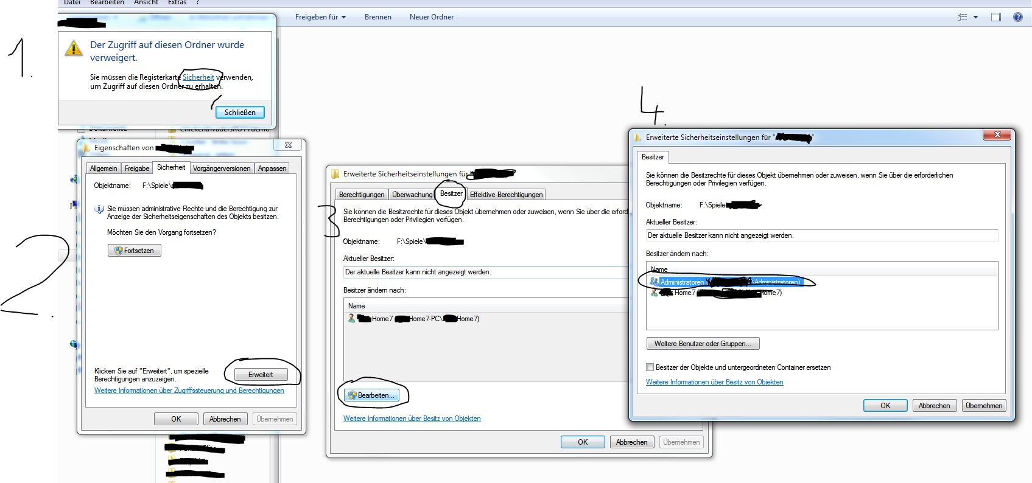Click the Bearbeiten... button with shield
Image resolution: width=1032 pixels, height=483 pixels.
tap(371, 395)
